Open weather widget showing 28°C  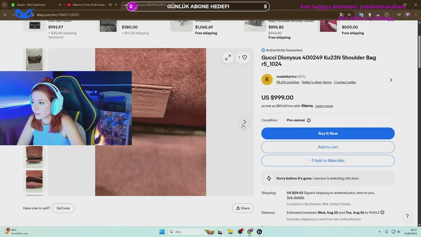coord(16,231)
